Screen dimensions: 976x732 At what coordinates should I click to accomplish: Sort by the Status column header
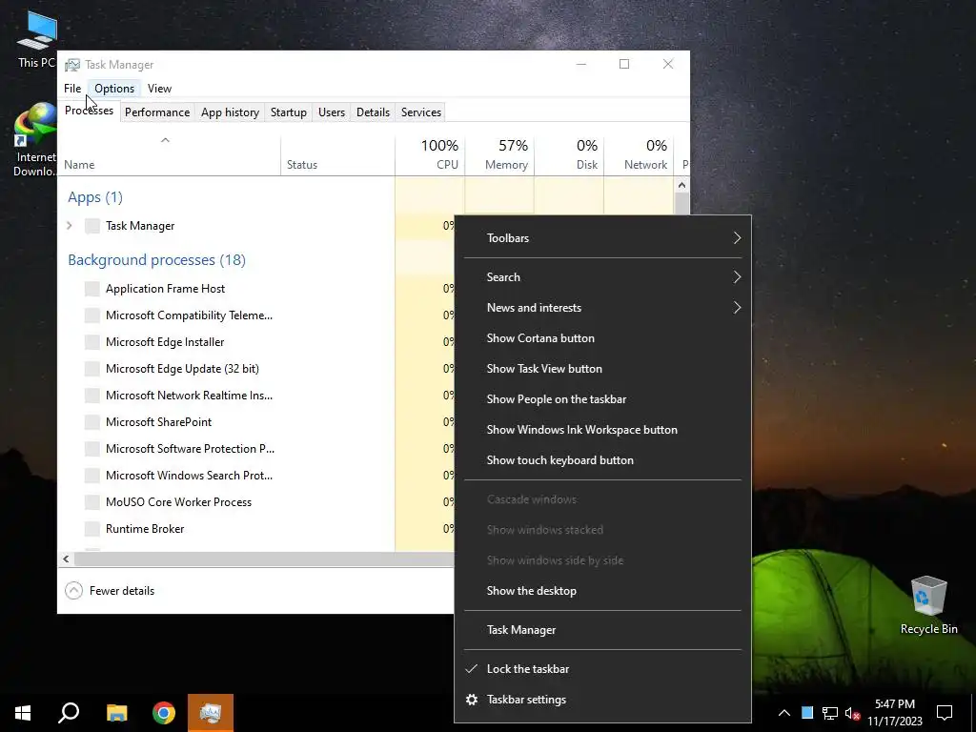(x=337, y=155)
